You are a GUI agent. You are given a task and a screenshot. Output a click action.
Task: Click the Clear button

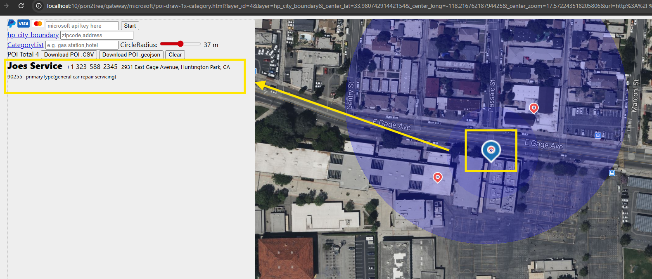click(175, 54)
